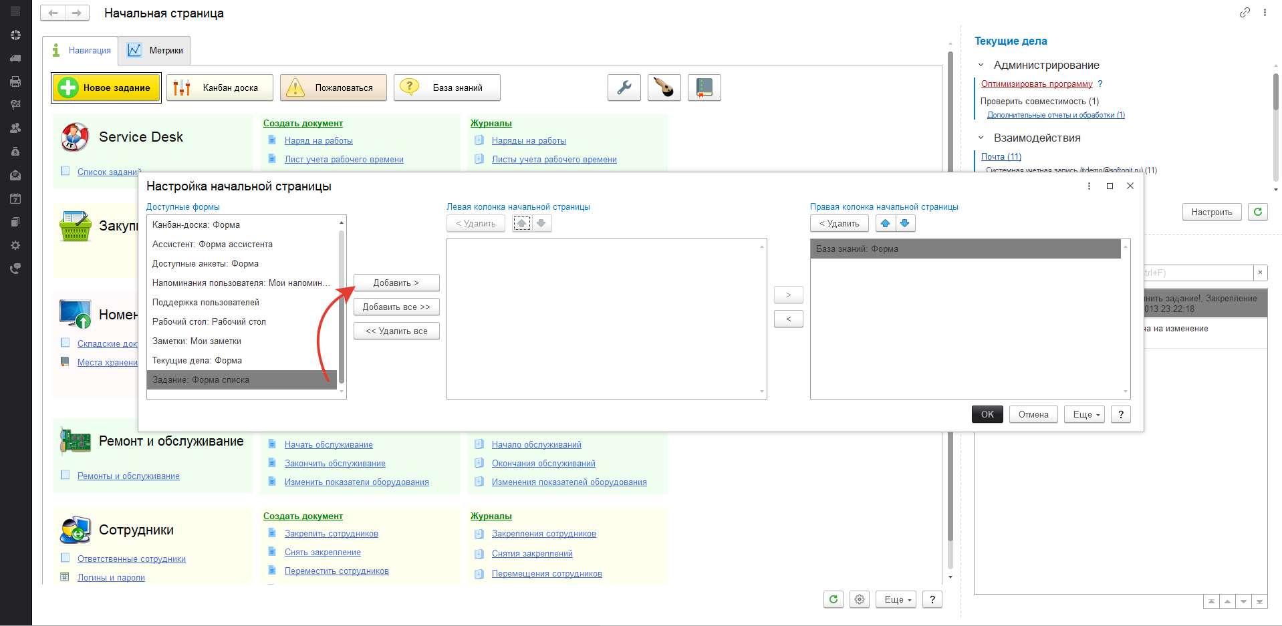
Task: Select Текущие дела: Форма list item
Action: click(197, 360)
